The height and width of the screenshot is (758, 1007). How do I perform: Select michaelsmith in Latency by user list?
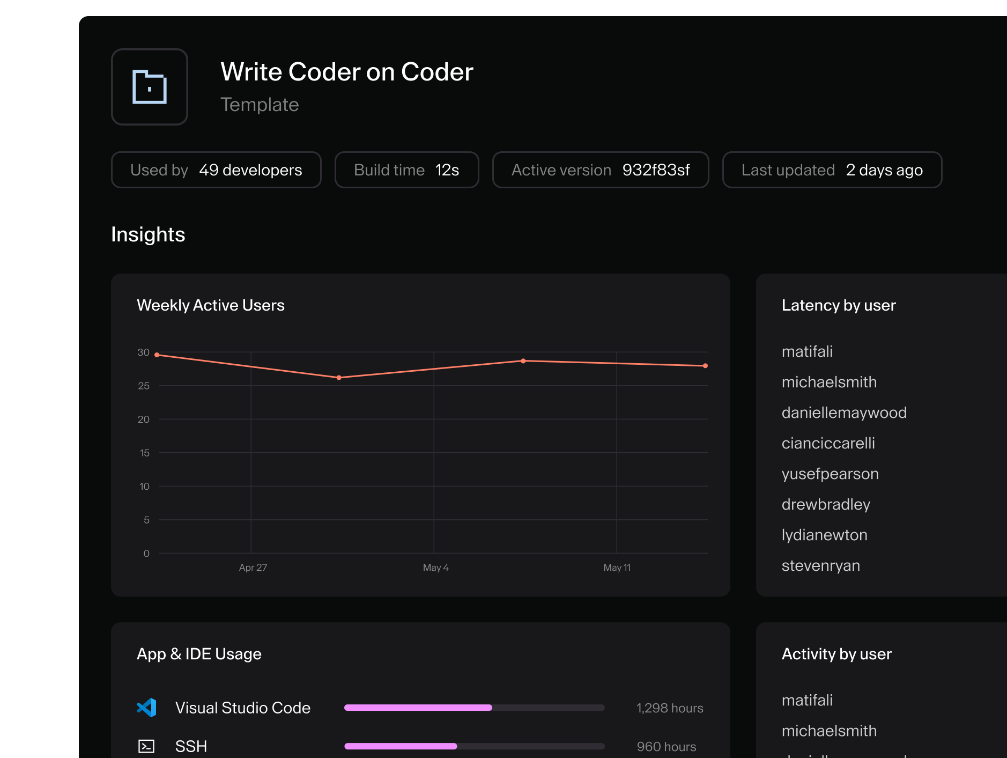pos(829,382)
